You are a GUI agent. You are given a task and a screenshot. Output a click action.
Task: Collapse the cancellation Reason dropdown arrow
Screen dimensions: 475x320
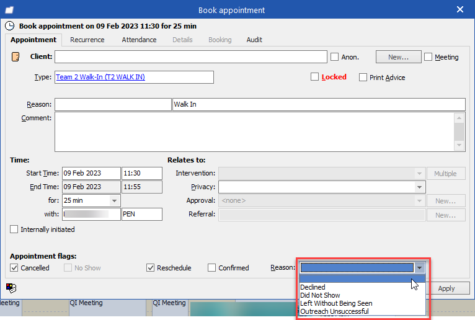[420, 268]
